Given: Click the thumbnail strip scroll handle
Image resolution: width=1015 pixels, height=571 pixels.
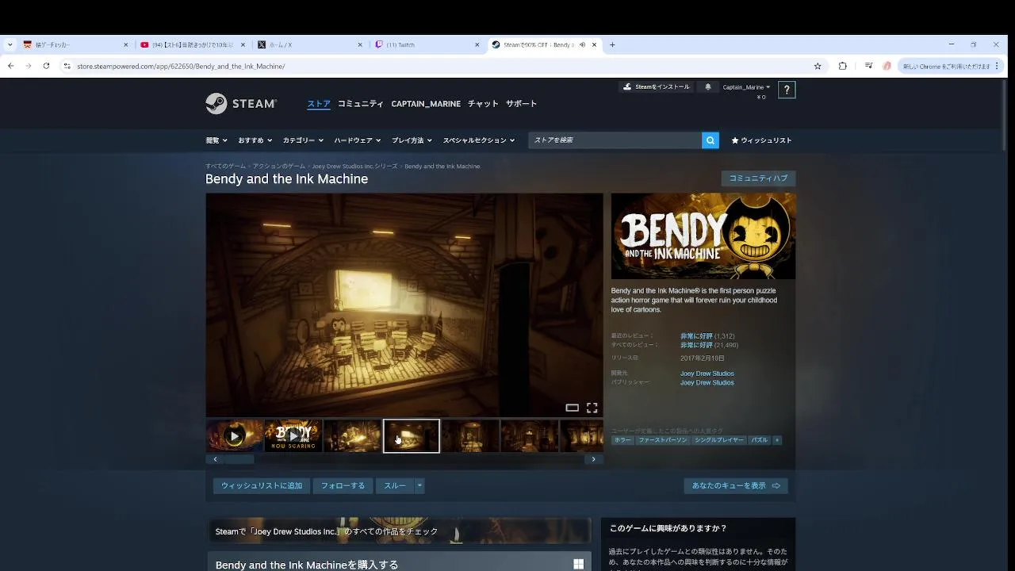Looking at the screenshot, I should click(239, 459).
